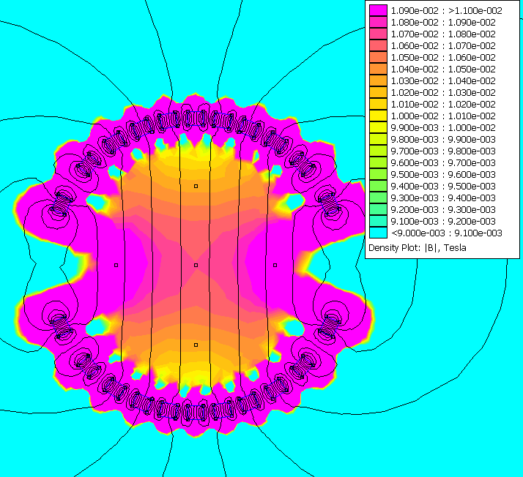The width and height of the screenshot is (523, 477).
Task: Pick the 9.200e-003 : 9.300e-003 legend swatch
Action: tap(377, 210)
